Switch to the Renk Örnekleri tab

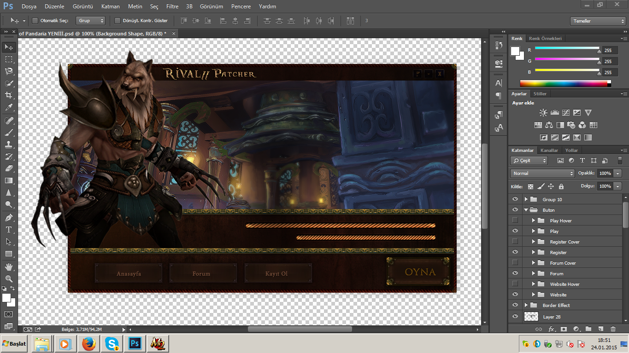[546, 39]
